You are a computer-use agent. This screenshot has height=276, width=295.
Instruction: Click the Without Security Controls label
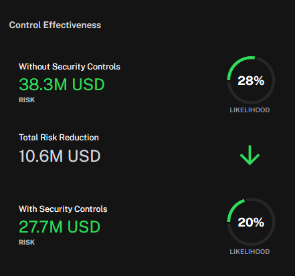tap(70, 67)
